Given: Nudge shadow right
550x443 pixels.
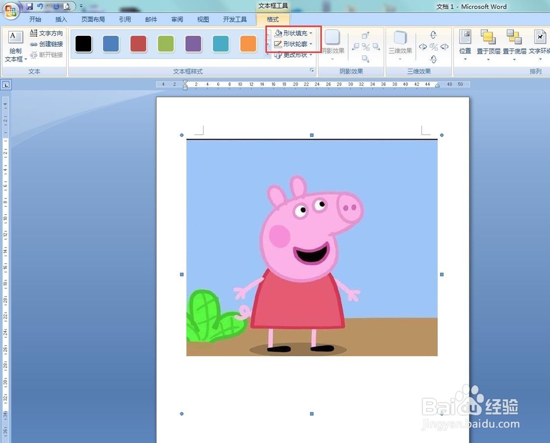Looking at the screenshot, I should pos(376,47).
